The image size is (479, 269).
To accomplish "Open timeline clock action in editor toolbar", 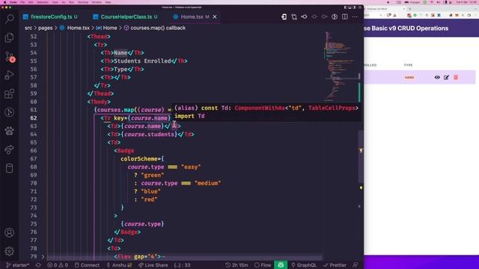I will 335,16.
